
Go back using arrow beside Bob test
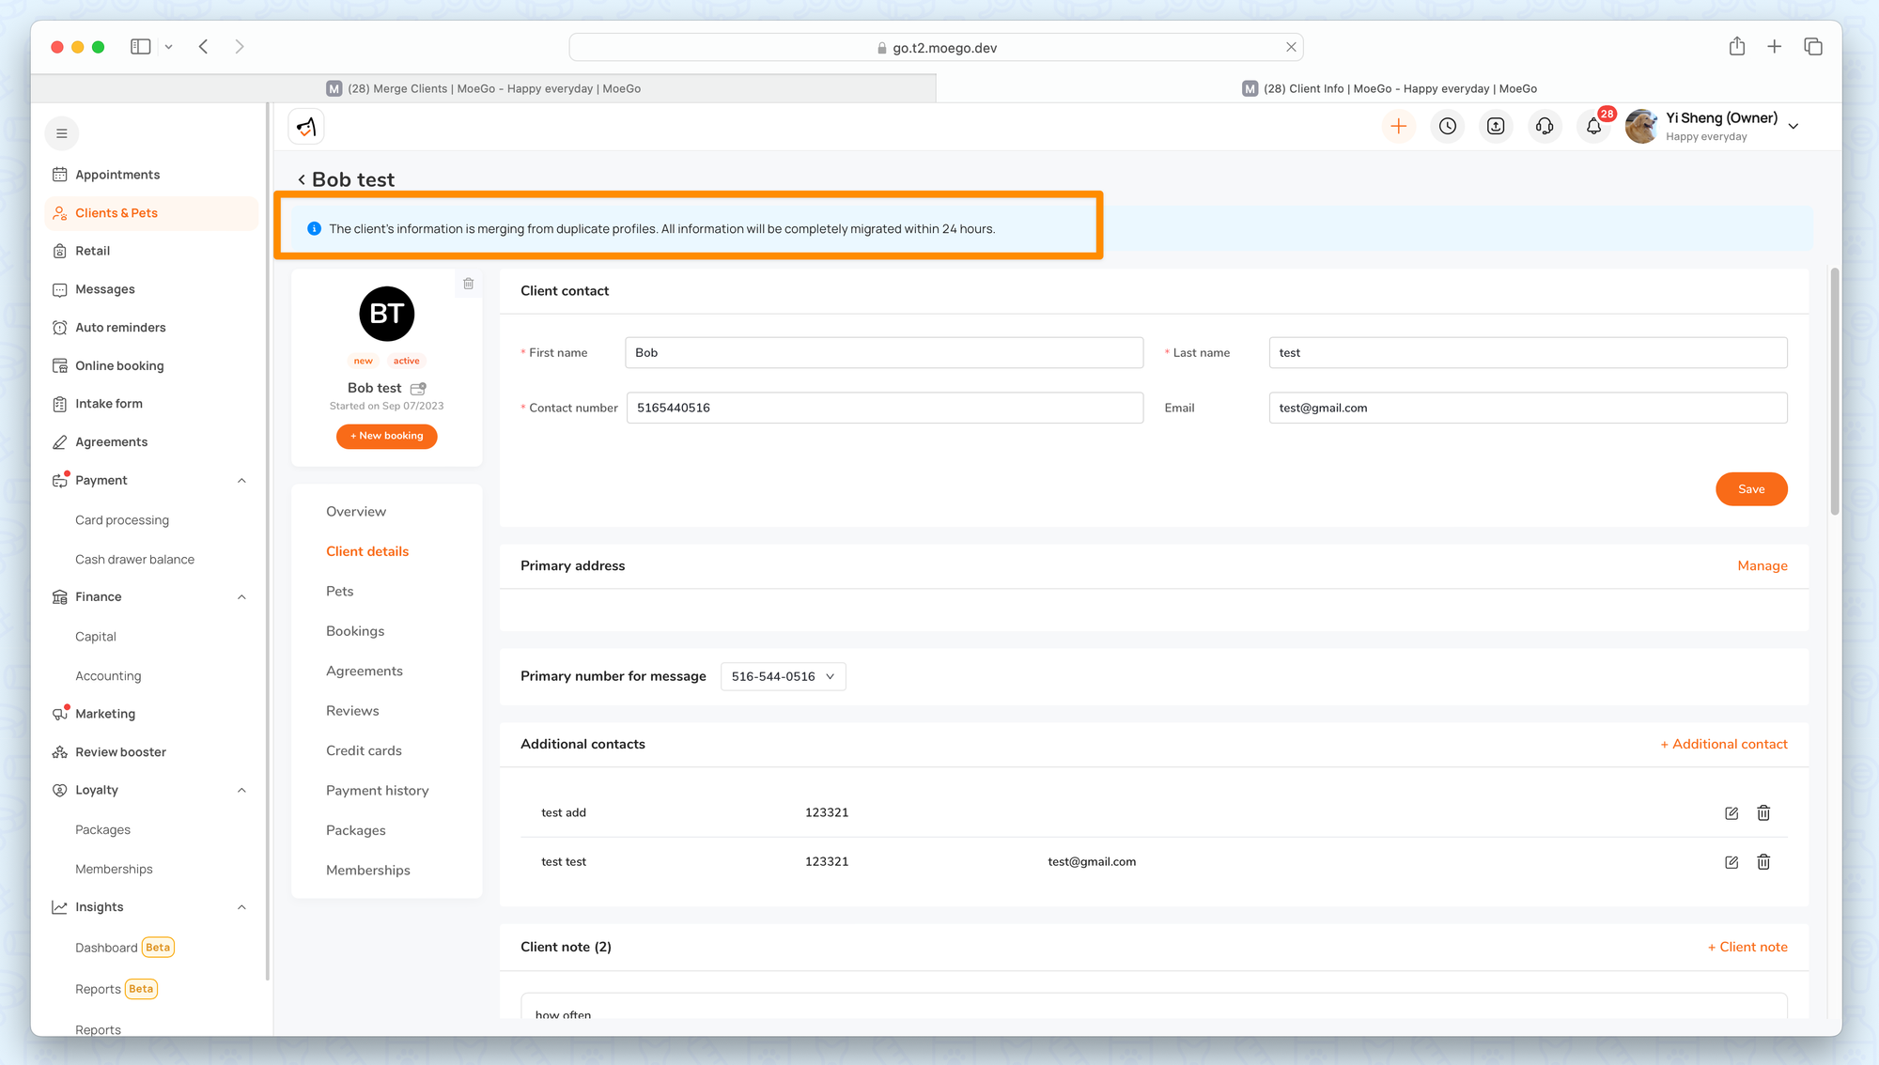click(302, 179)
